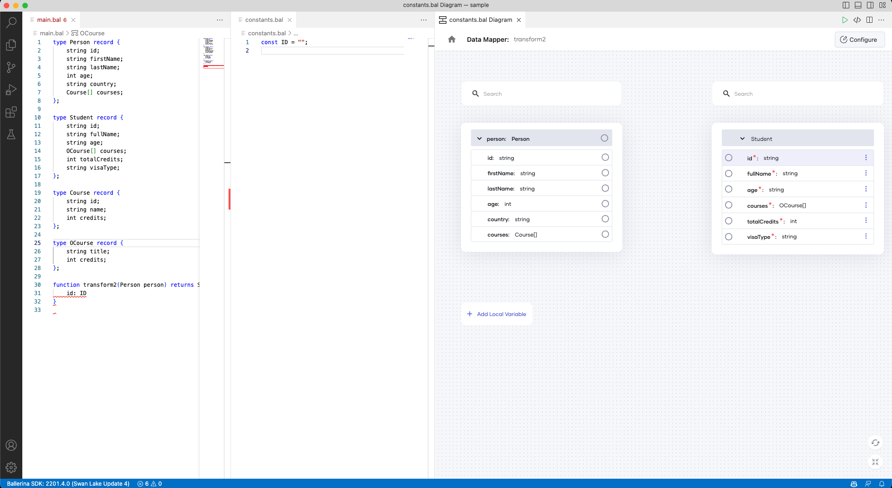The width and height of the screenshot is (892, 488).
Task: Switch to the constants.bal tab
Action: [x=264, y=20]
